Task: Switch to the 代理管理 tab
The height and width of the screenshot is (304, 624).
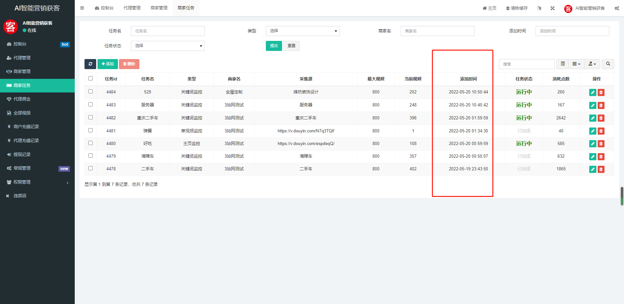Action: (132, 8)
